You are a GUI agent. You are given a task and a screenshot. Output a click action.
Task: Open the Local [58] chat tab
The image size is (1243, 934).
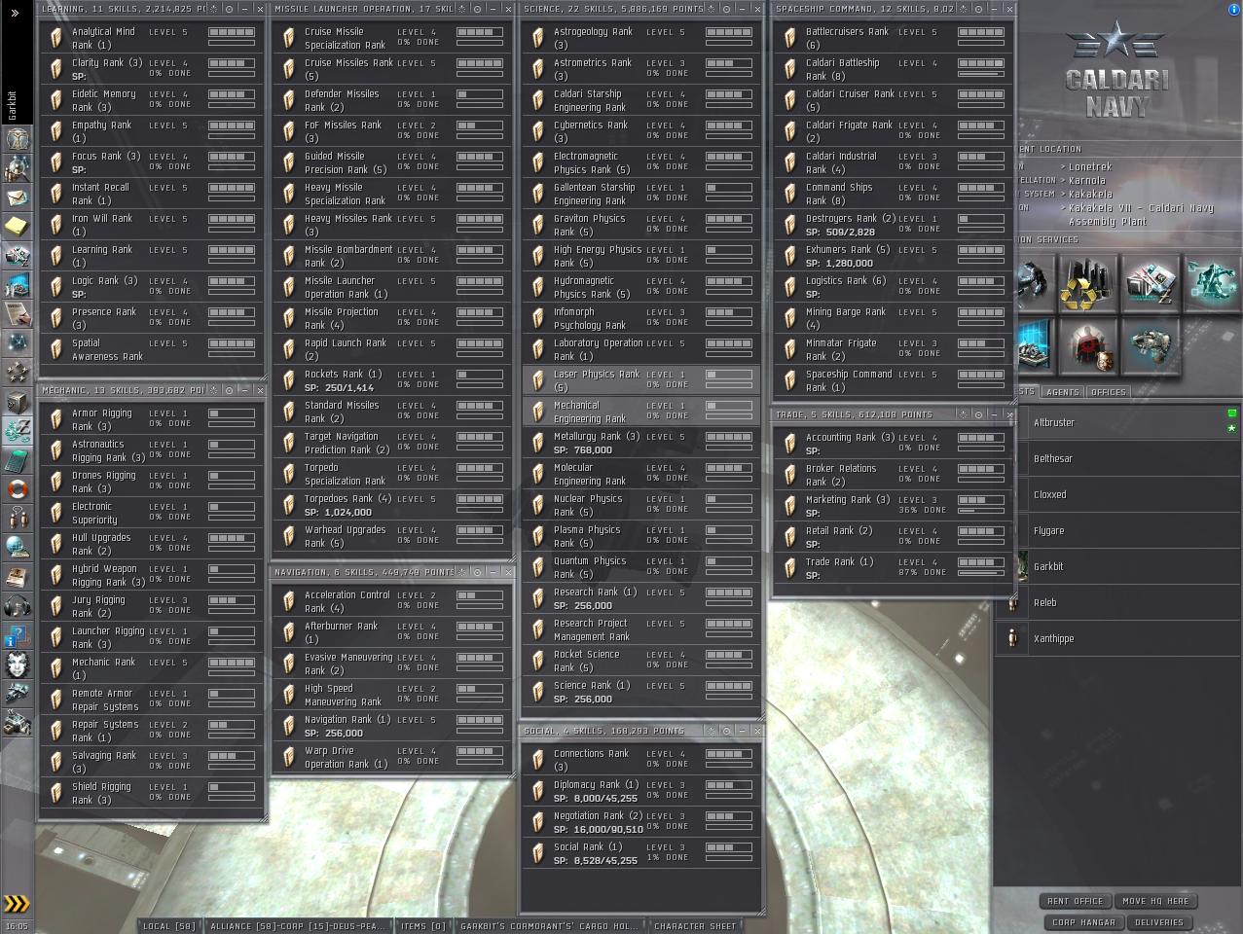[169, 926]
